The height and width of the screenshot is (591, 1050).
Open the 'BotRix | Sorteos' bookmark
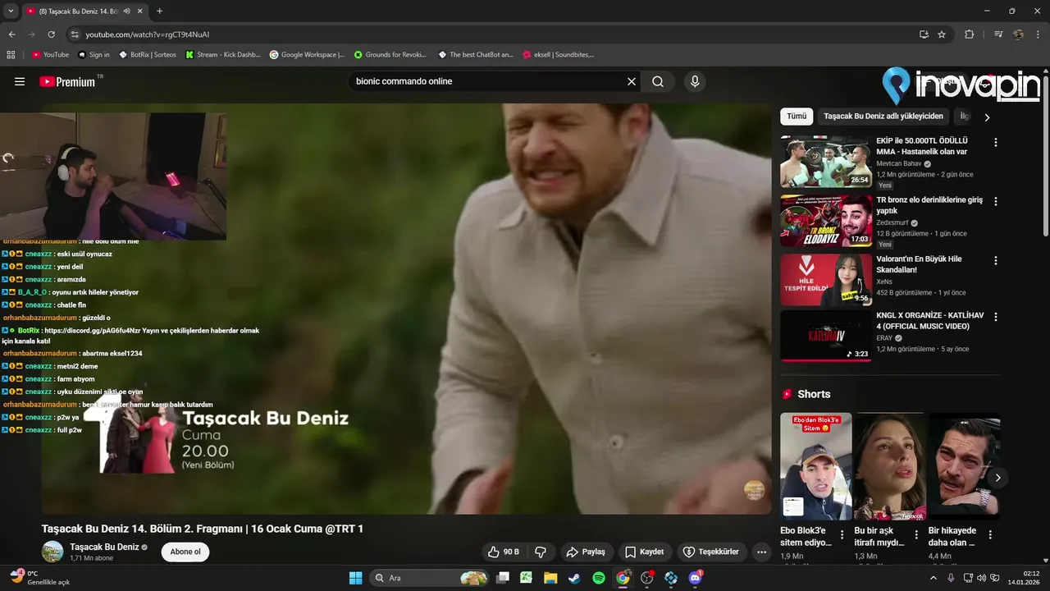[x=148, y=55]
